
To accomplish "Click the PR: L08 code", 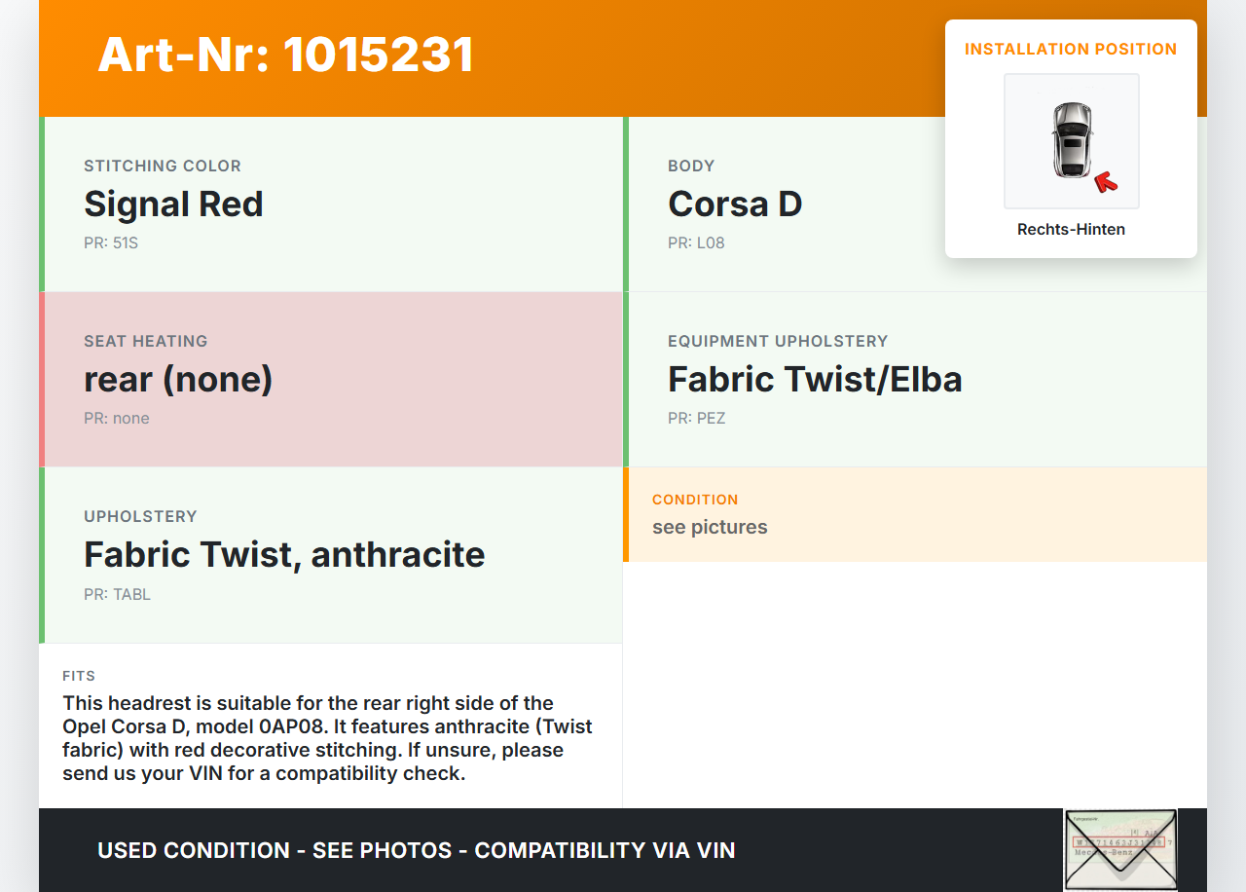I will point(696,243).
